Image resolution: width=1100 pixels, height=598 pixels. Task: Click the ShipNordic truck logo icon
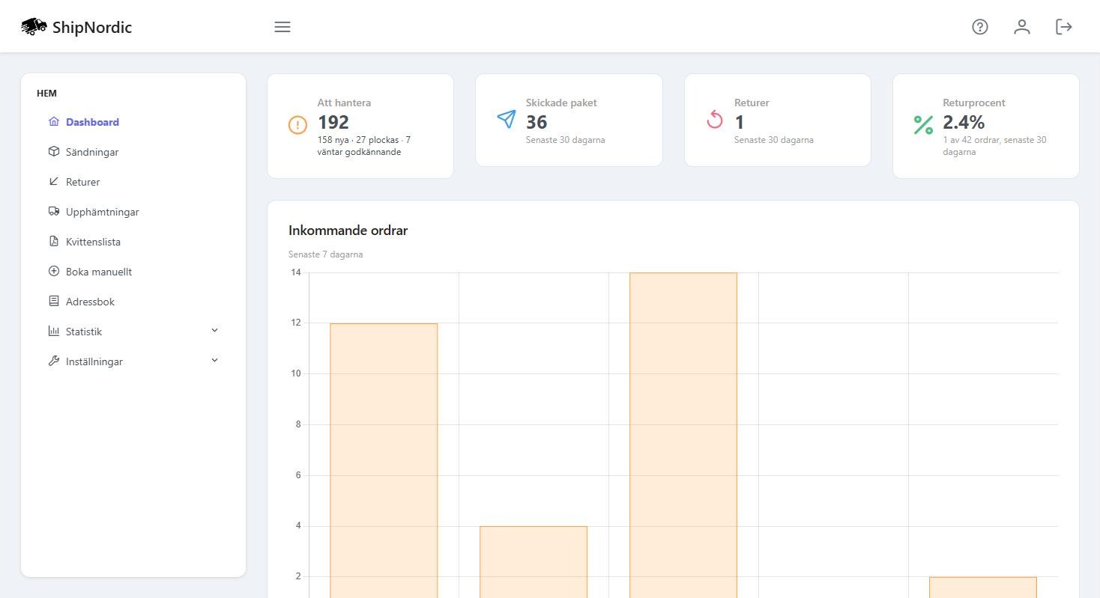pyautogui.click(x=34, y=27)
